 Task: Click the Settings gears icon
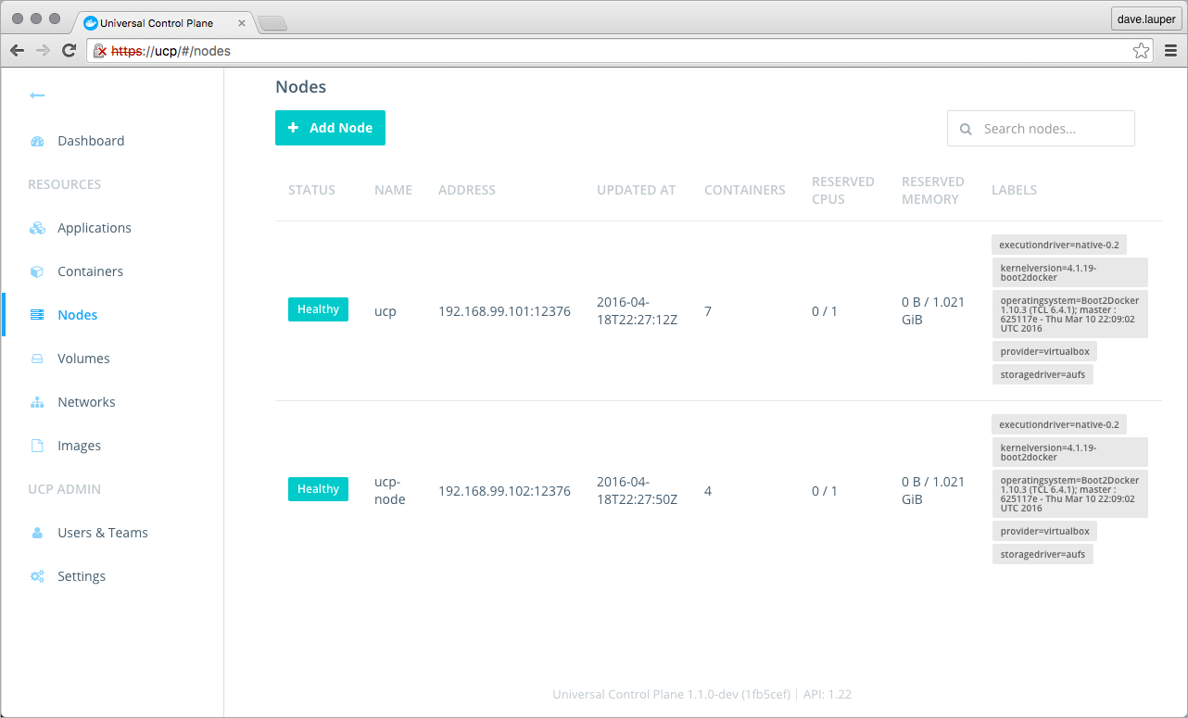tap(37, 576)
